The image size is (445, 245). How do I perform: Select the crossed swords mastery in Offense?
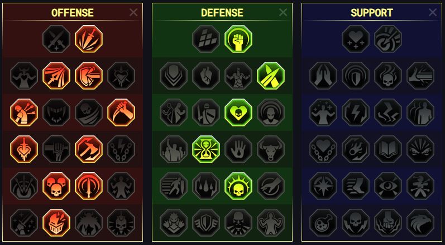(56, 39)
